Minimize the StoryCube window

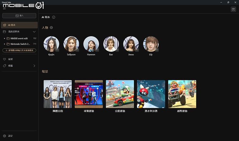click(221, 2)
